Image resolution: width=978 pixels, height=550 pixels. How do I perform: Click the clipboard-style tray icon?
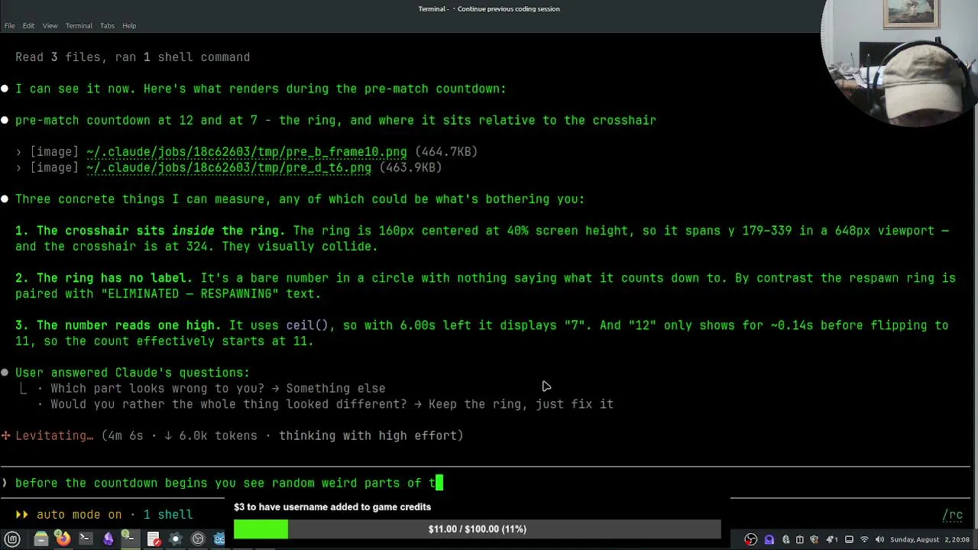(800, 539)
